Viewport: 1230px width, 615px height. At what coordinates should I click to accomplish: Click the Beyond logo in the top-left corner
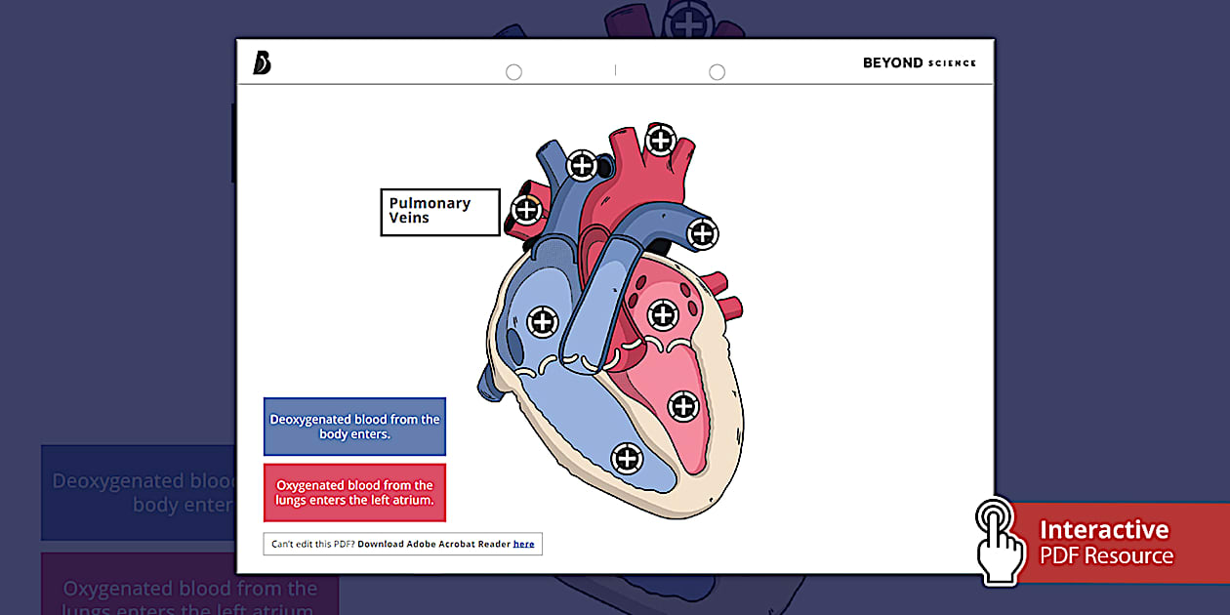(260, 62)
